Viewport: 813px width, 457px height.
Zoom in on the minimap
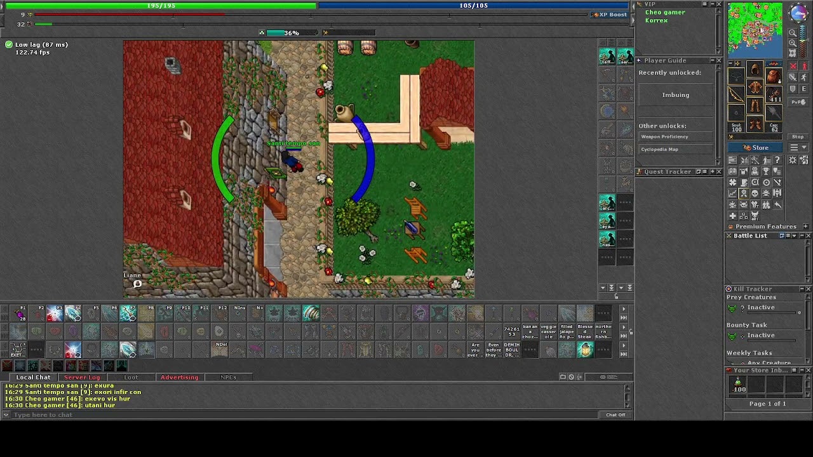click(x=793, y=43)
